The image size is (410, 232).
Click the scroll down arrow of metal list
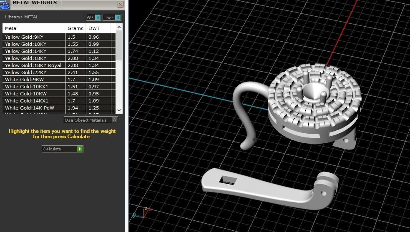coord(119,110)
